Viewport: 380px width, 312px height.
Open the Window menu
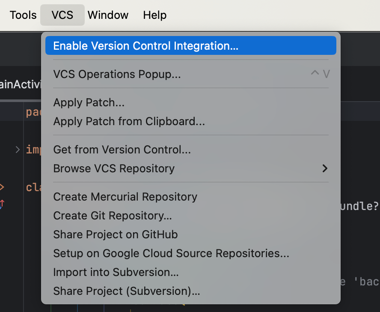(108, 15)
